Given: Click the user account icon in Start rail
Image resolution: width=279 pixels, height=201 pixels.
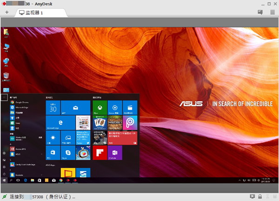Looking at the screenshot, I should tap(4, 153).
